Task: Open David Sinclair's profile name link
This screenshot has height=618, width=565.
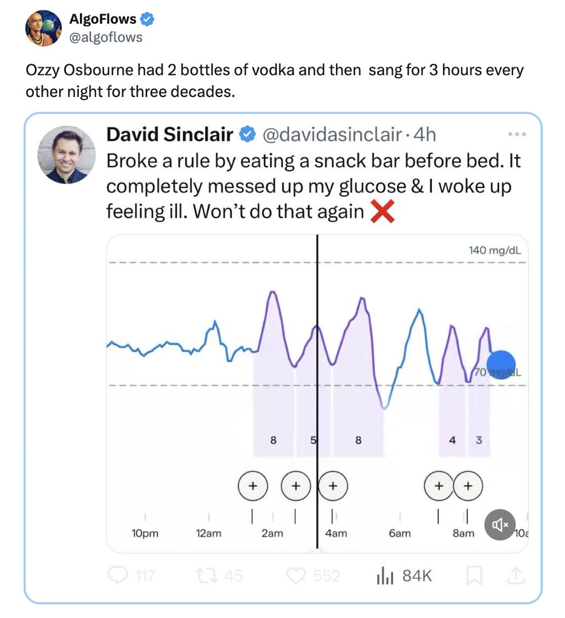Action: point(169,134)
